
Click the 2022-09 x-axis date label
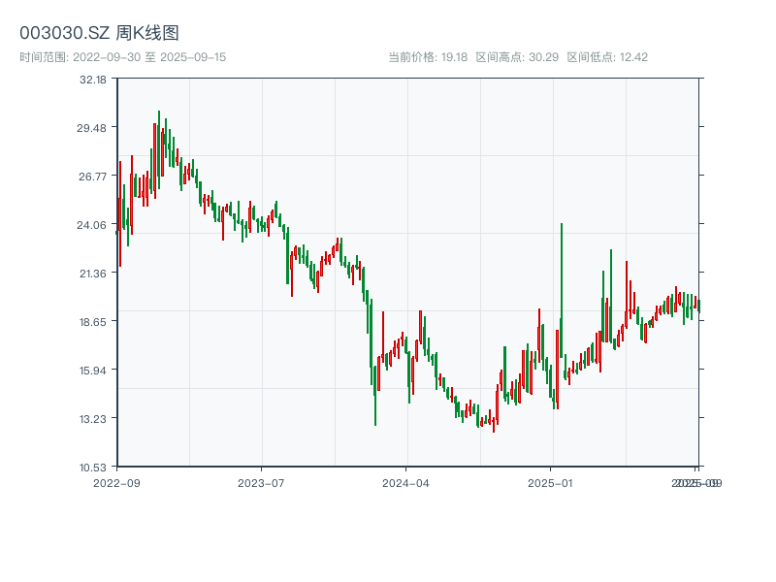[x=116, y=482]
